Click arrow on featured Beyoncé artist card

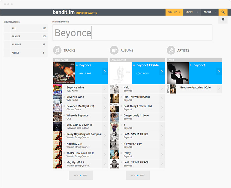coord(219,71)
